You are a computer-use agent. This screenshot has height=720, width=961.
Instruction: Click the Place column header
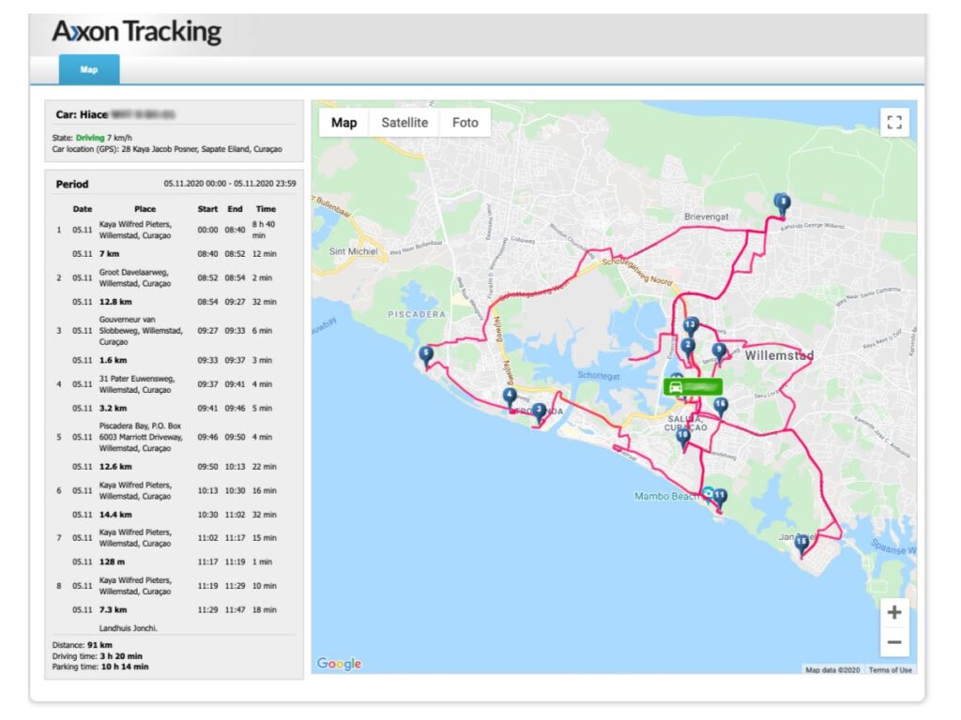tap(145, 209)
